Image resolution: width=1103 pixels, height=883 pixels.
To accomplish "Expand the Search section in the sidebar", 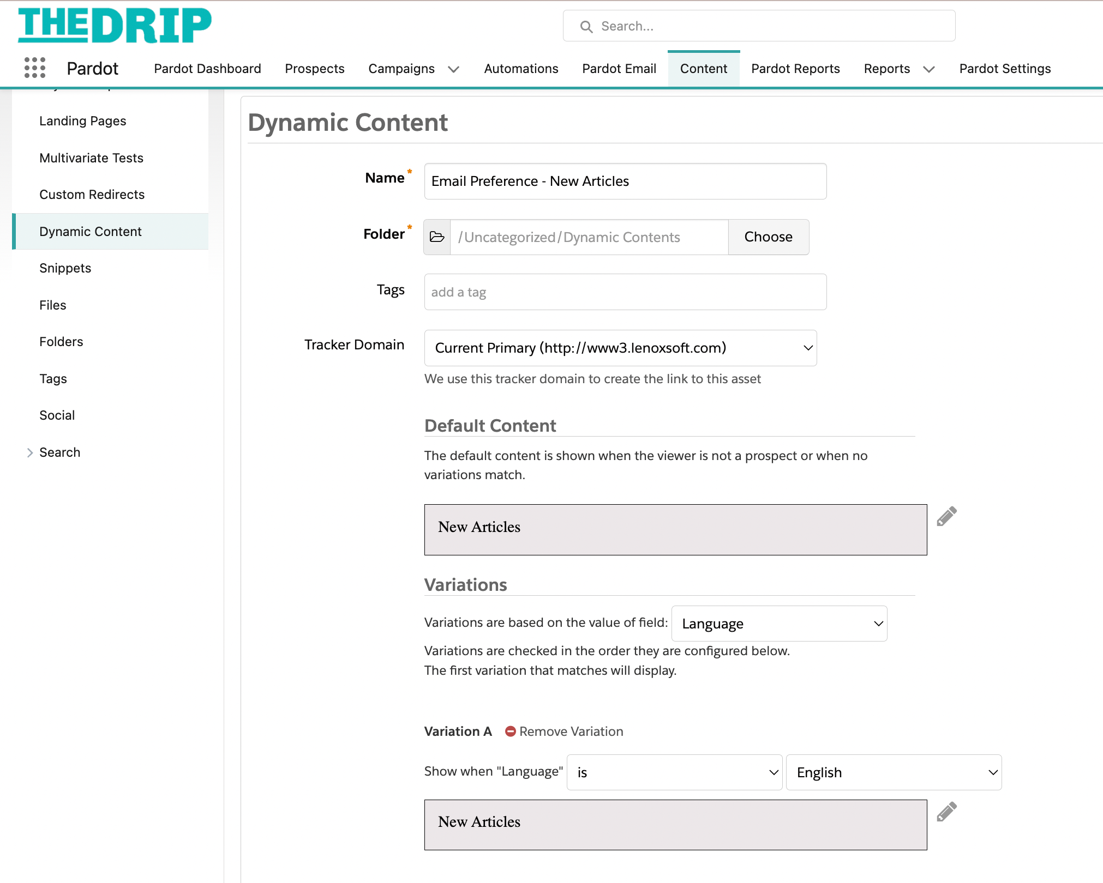I will [30, 452].
